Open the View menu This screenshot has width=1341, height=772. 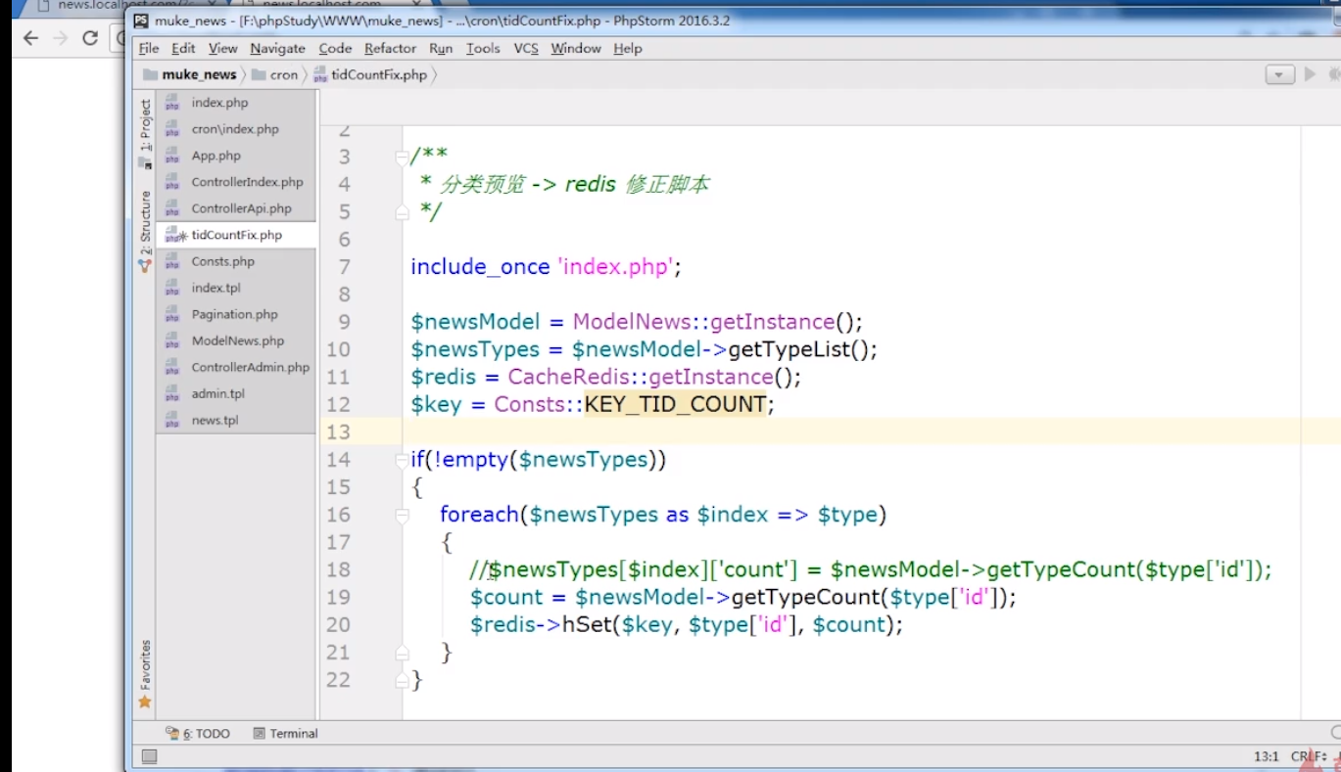(222, 48)
